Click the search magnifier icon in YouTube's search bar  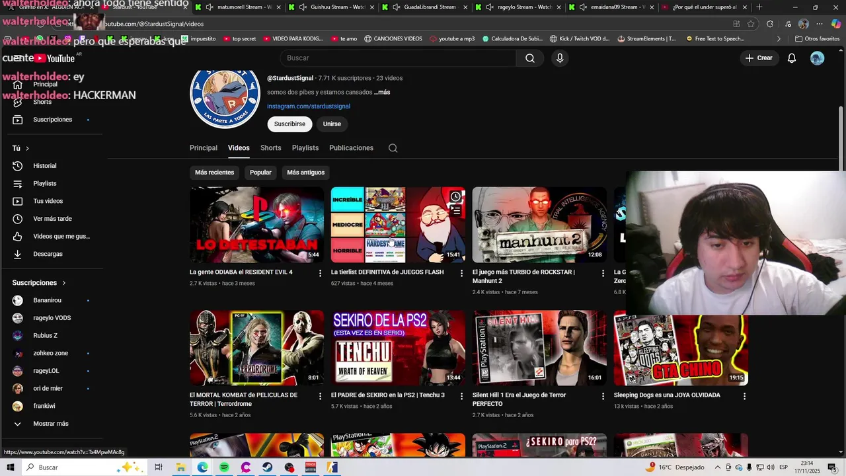click(x=530, y=58)
